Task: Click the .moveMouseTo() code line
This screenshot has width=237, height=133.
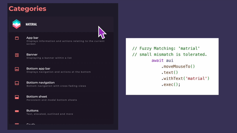Action: tap(178, 66)
